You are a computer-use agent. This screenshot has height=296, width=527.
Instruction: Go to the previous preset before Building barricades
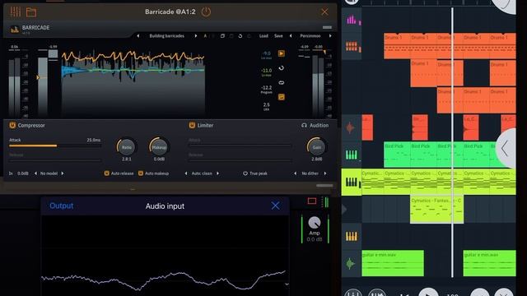coord(138,36)
